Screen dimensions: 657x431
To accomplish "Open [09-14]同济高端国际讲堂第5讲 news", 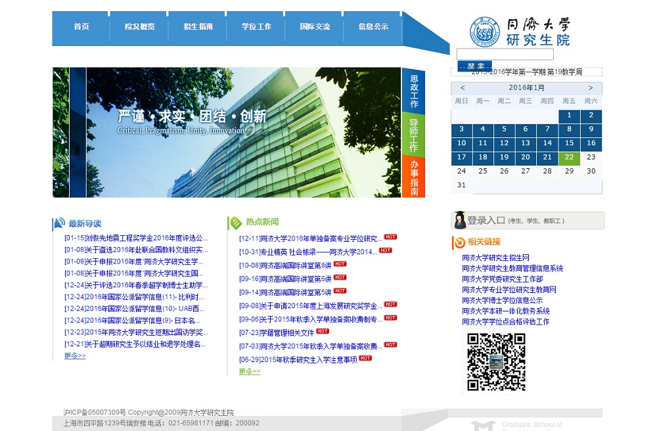I will click(x=285, y=292).
